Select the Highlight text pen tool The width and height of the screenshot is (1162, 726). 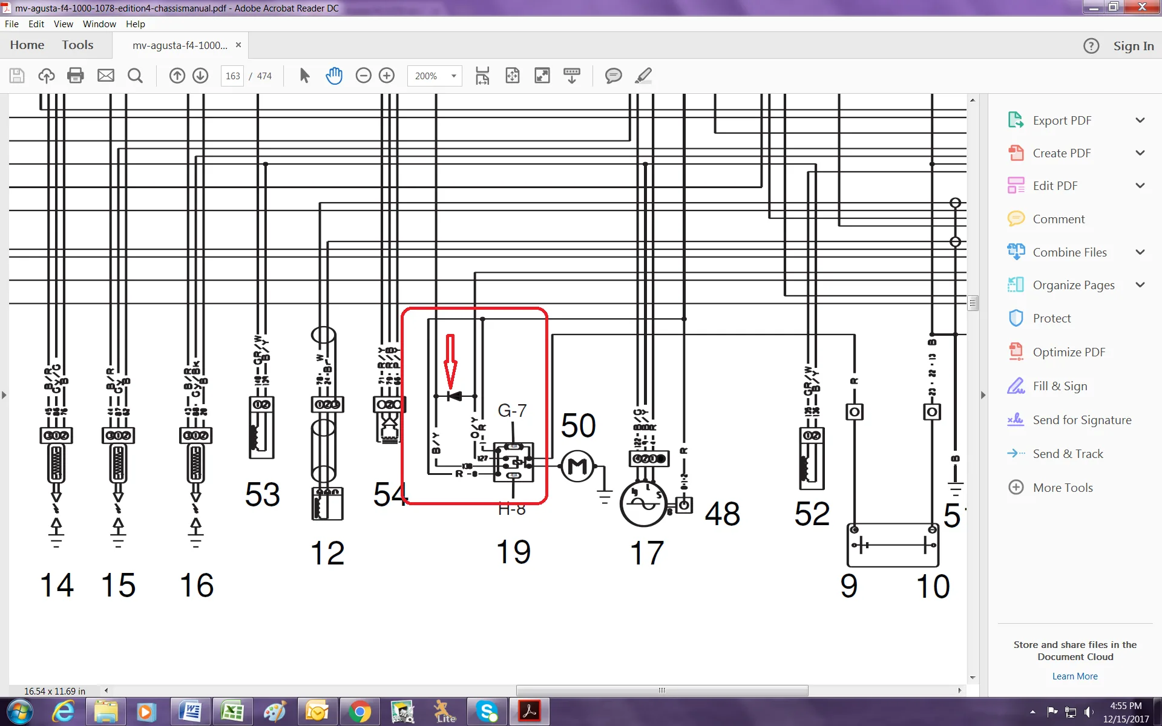click(643, 76)
